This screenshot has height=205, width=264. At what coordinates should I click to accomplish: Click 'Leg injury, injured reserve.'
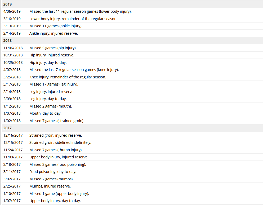(x=52, y=92)
